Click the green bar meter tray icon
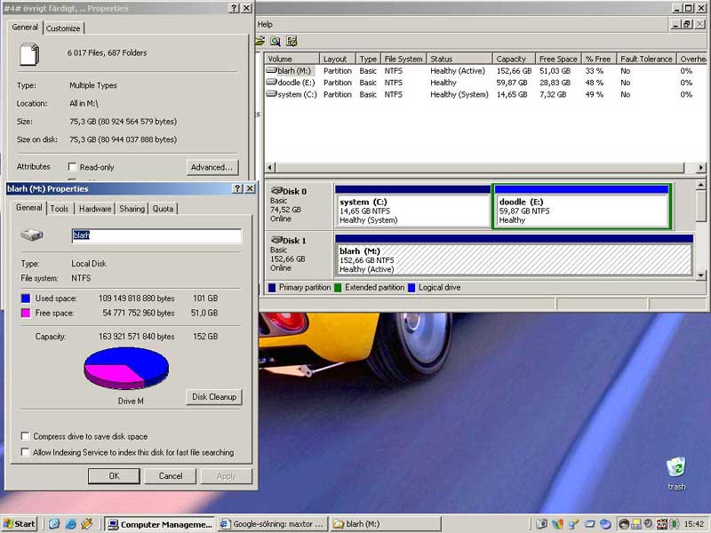This screenshot has width=711, height=533. (x=675, y=524)
